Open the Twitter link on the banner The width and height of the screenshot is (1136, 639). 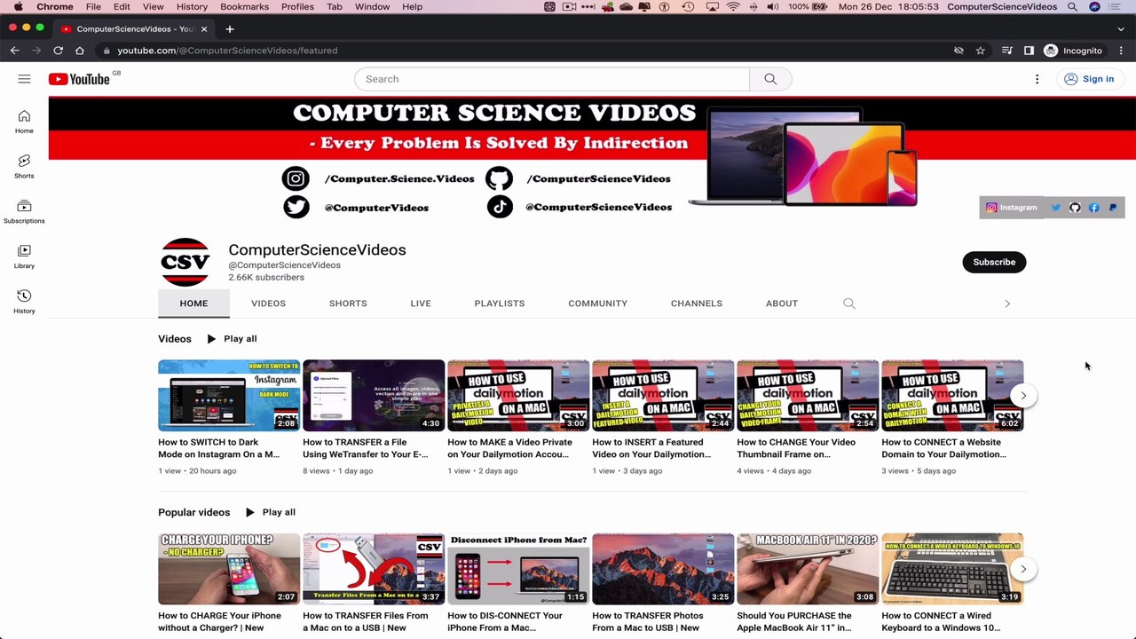[1056, 208]
